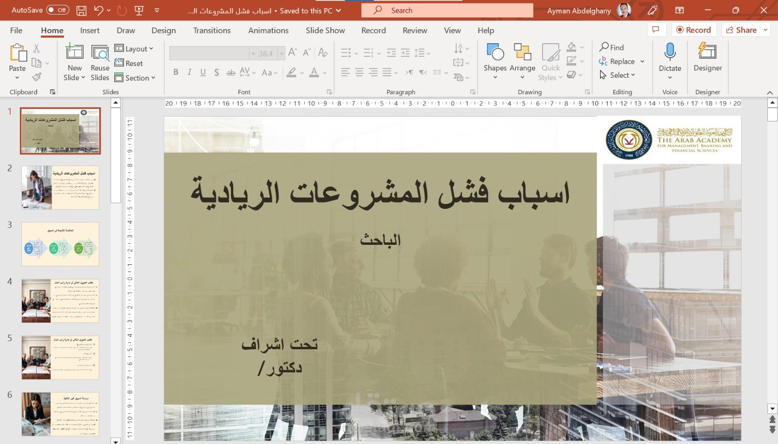The image size is (778, 444).
Task: Justify the paragraph text
Action: [387, 72]
